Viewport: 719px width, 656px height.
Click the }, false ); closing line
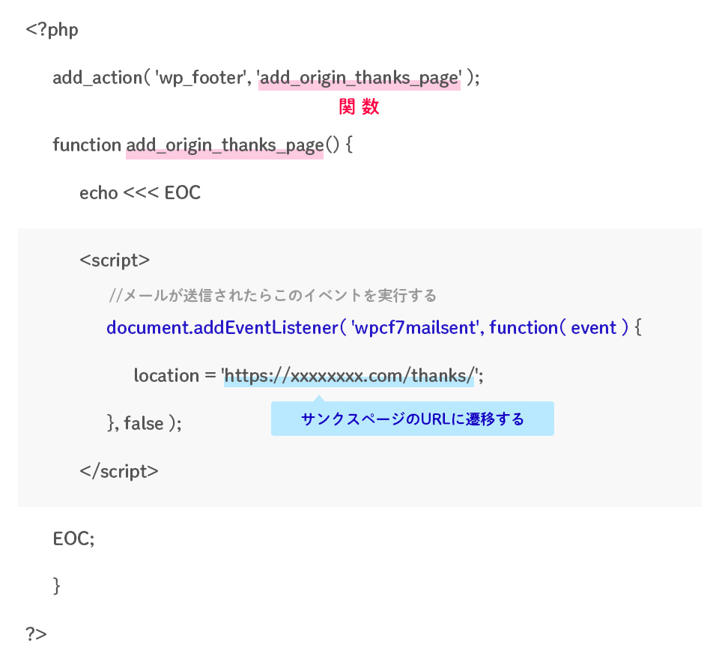pos(145,423)
